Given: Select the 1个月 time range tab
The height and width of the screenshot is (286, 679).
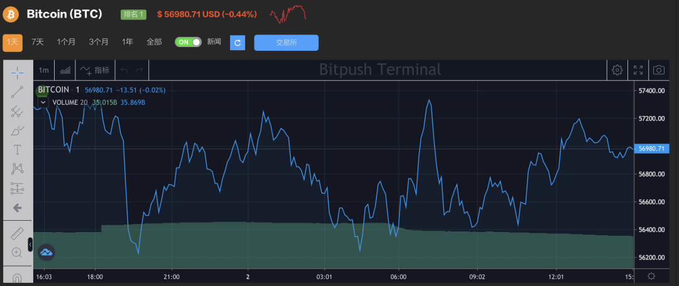Looking at the screenshot, I should pyautogui.click(x=66, y=43).
